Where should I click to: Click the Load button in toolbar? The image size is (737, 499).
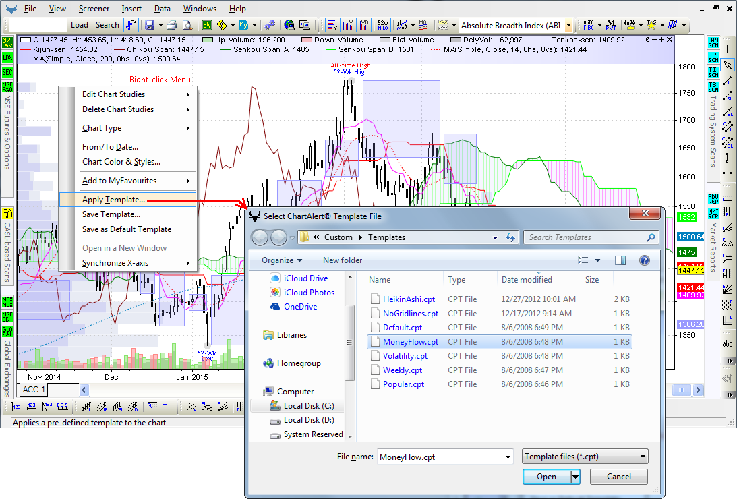click(80, 25)
